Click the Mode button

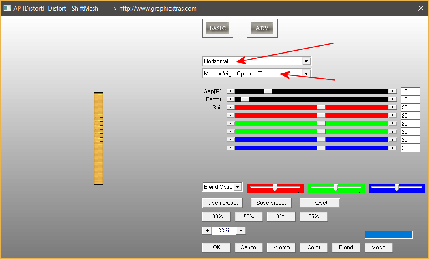(378, 247)
